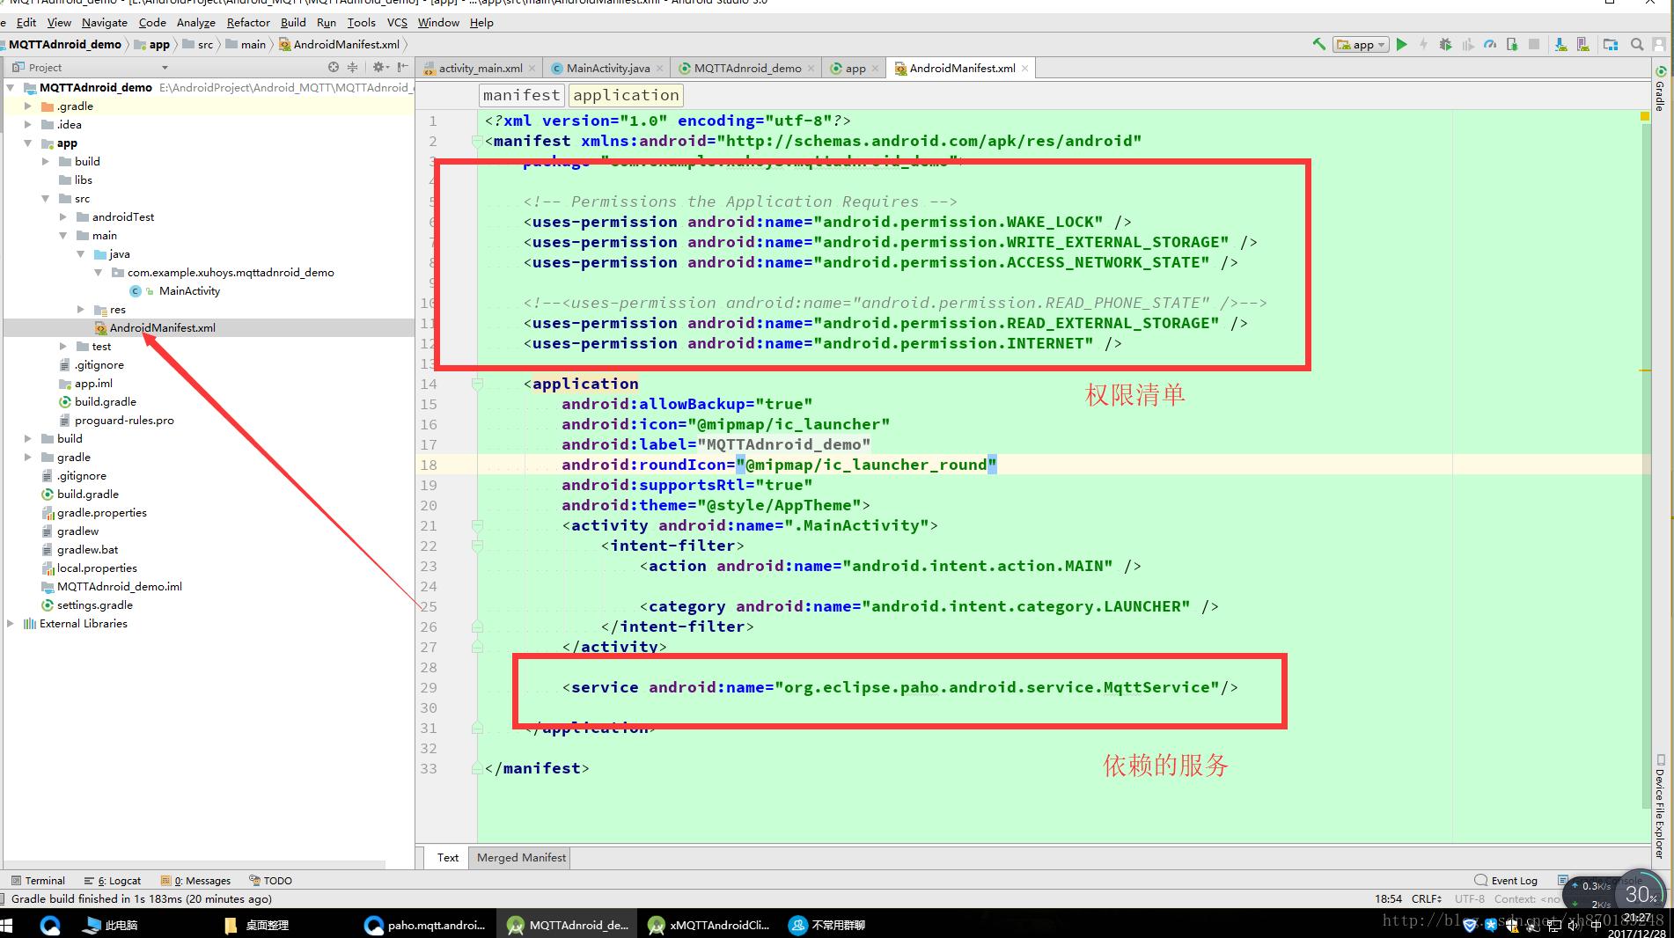Select proguard-rules.pro file

123,420
